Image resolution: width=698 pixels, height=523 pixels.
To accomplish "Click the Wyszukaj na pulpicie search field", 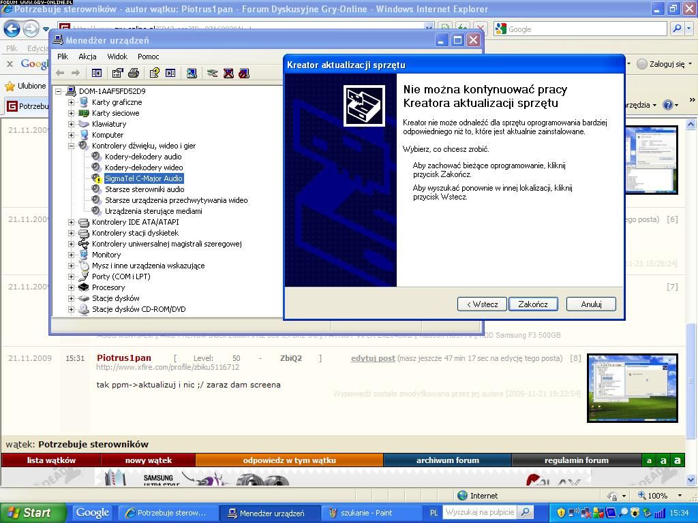I will (x=480, y=512).
